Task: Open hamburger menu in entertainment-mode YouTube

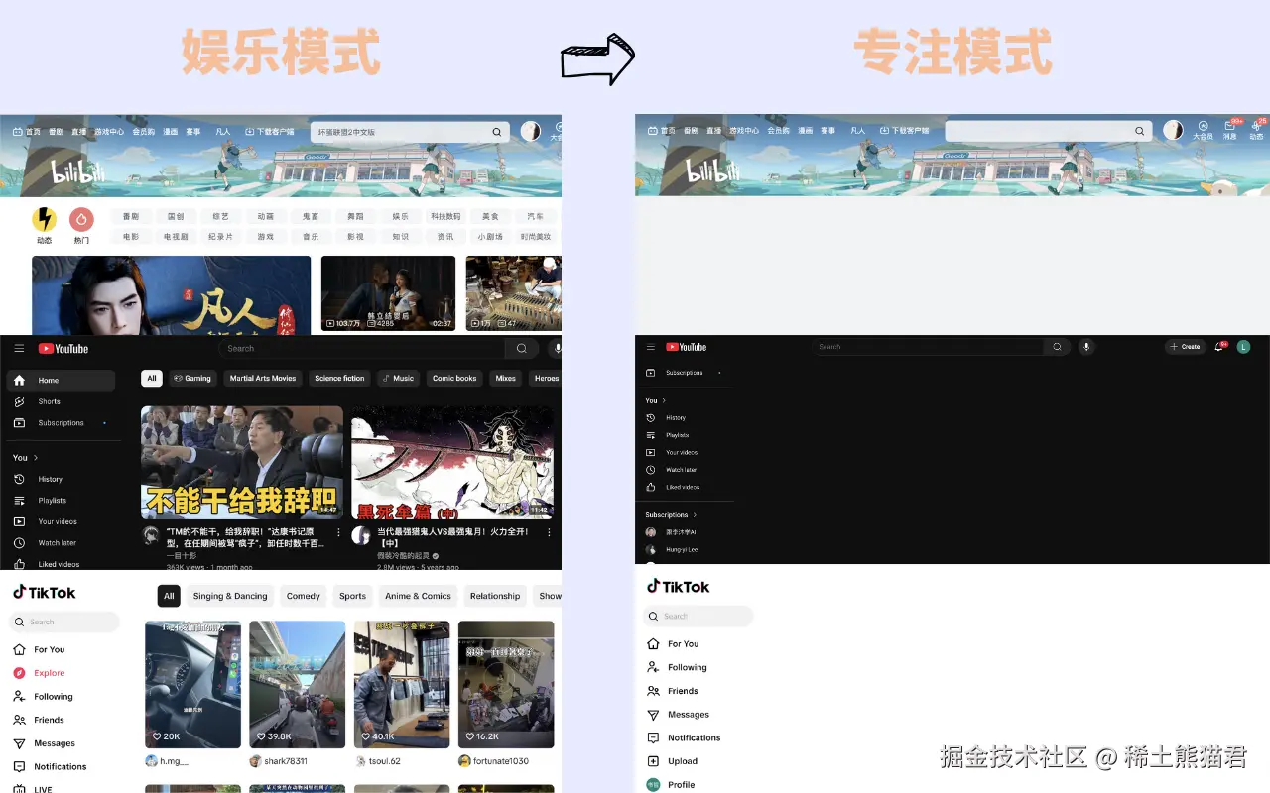Action: 19,349
